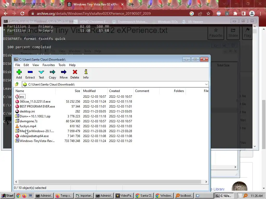Open a new Chrome tab
This screenshot has width=266, height=199.
132,4
